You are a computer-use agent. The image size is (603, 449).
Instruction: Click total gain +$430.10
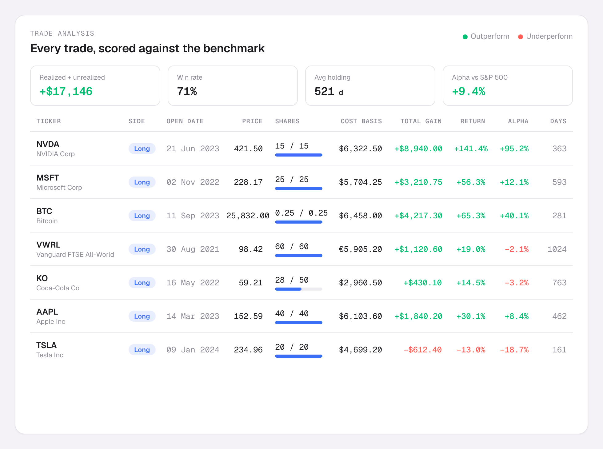(422, 283)
